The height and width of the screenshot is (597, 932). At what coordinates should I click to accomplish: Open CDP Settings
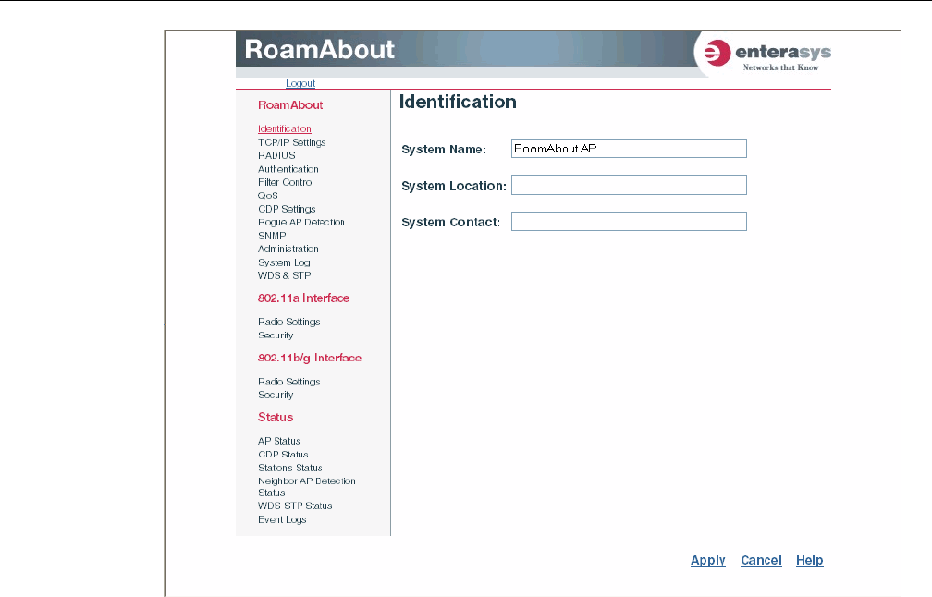287,209
